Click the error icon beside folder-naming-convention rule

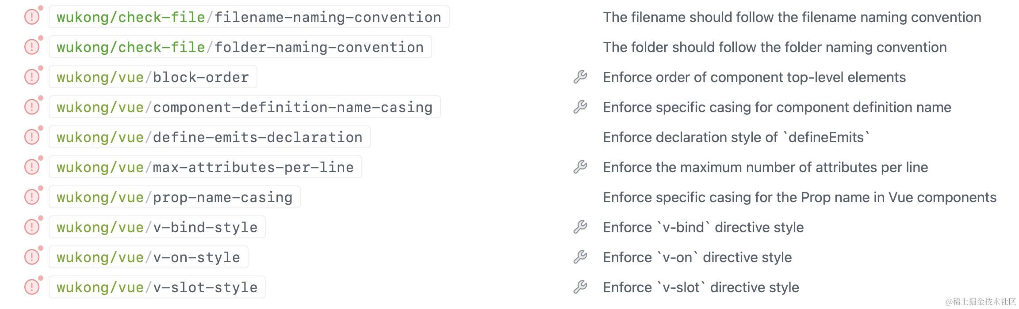coord(32,47)
